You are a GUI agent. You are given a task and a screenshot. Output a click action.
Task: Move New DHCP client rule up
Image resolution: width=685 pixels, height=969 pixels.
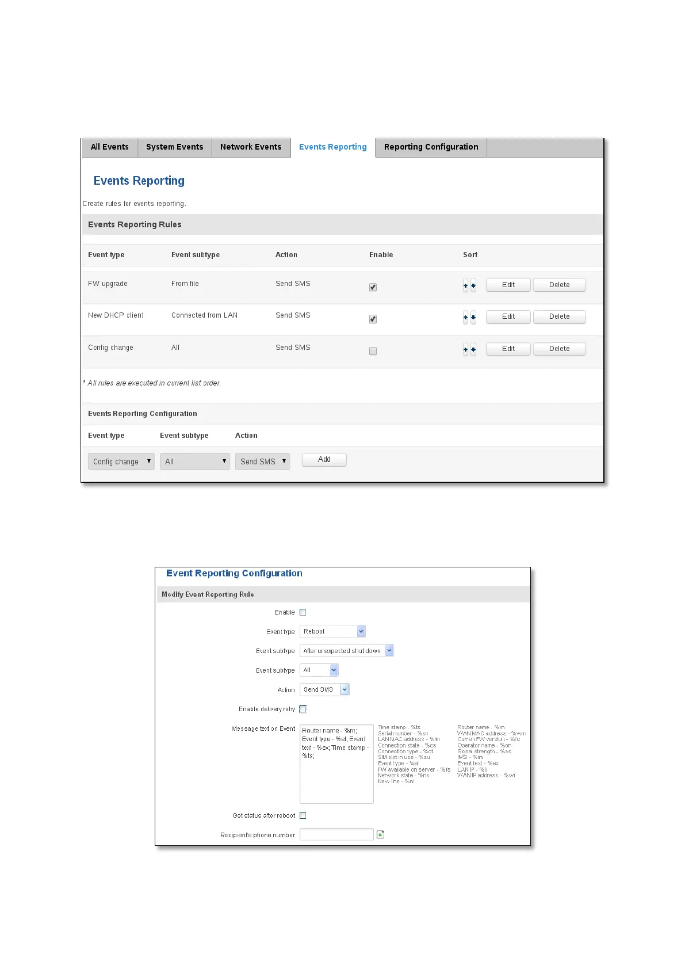[x=465, y=317]
